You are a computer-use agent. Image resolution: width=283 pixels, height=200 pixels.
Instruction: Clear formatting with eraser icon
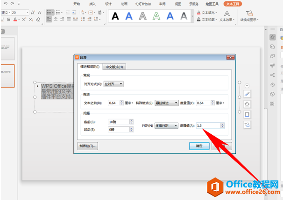[38, 20]
